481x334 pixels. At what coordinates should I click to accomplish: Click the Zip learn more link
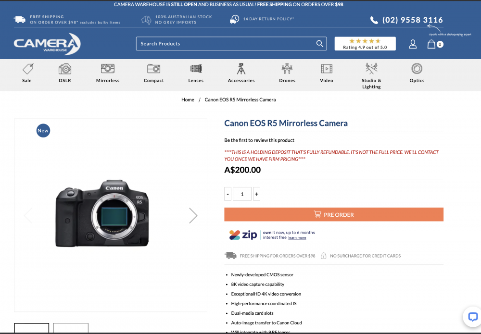pos(297,238)
